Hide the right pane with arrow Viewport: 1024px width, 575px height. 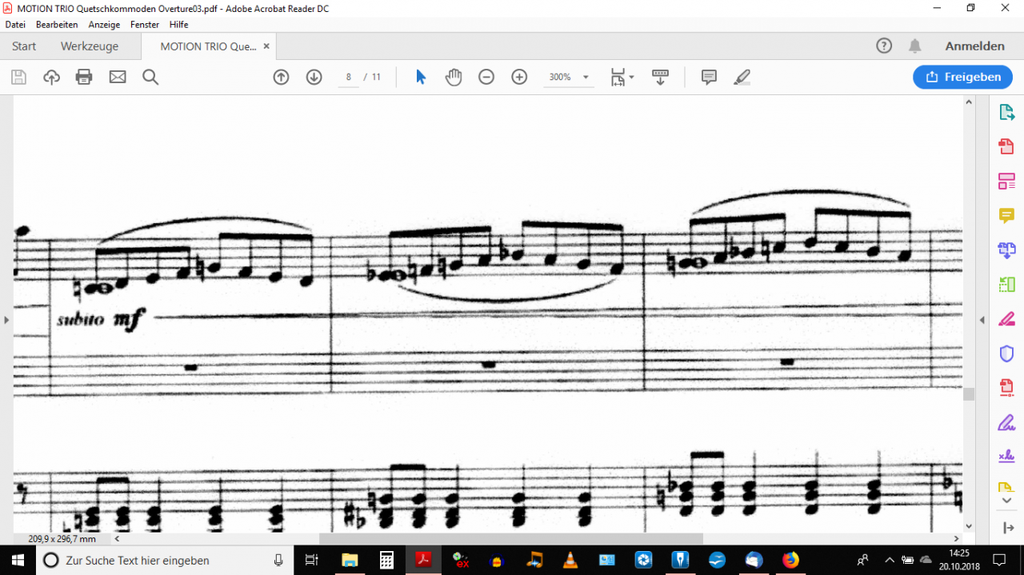(982, 320)
